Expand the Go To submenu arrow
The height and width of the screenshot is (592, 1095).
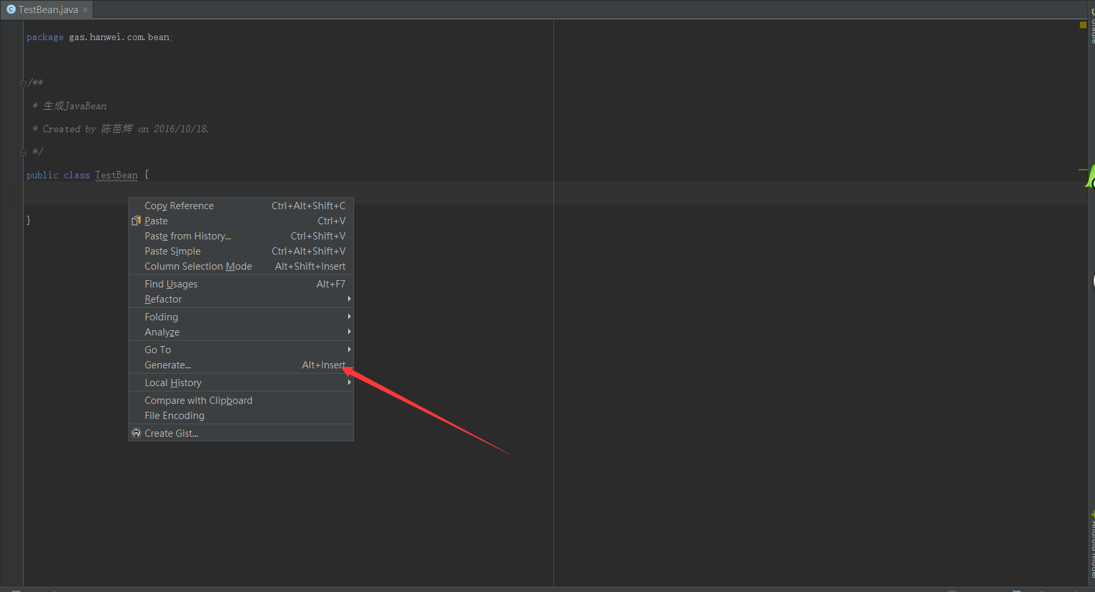click(349, 350)
